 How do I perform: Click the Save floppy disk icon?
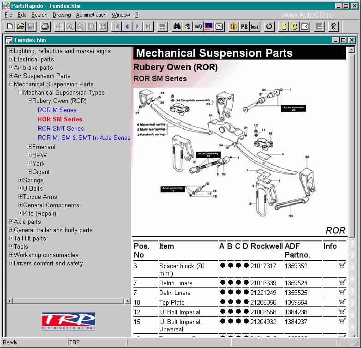(x=31, y=27)
